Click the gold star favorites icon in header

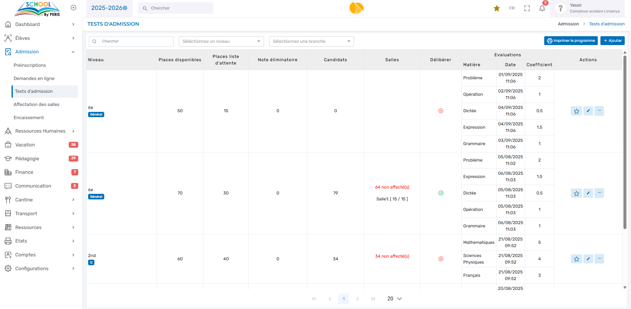[x=497, y=8]
